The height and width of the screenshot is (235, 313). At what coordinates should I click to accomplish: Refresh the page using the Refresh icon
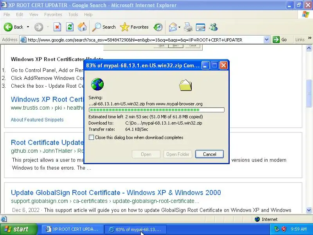[x=70, y=27]
